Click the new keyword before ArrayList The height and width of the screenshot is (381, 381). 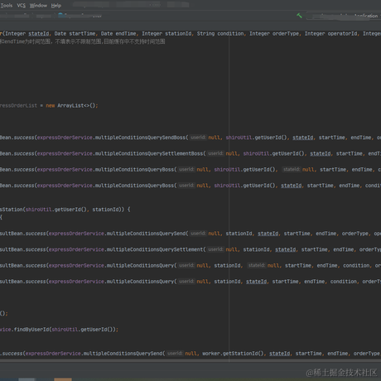tap(51, 105)
